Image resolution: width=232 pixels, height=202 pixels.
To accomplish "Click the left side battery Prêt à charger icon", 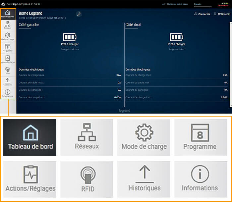I will [x=70, y=37].
